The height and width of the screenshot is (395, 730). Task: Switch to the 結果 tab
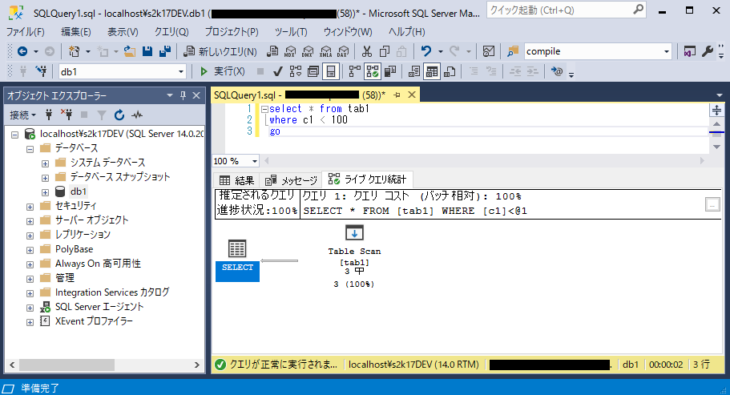tap(236, 180)
